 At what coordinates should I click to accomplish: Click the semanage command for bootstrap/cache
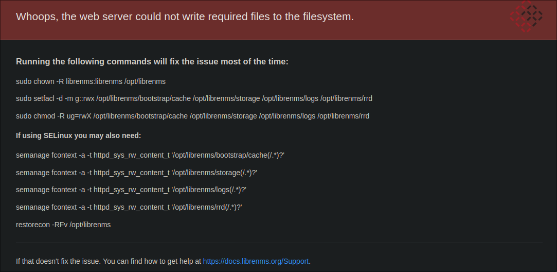click(150, 155)
